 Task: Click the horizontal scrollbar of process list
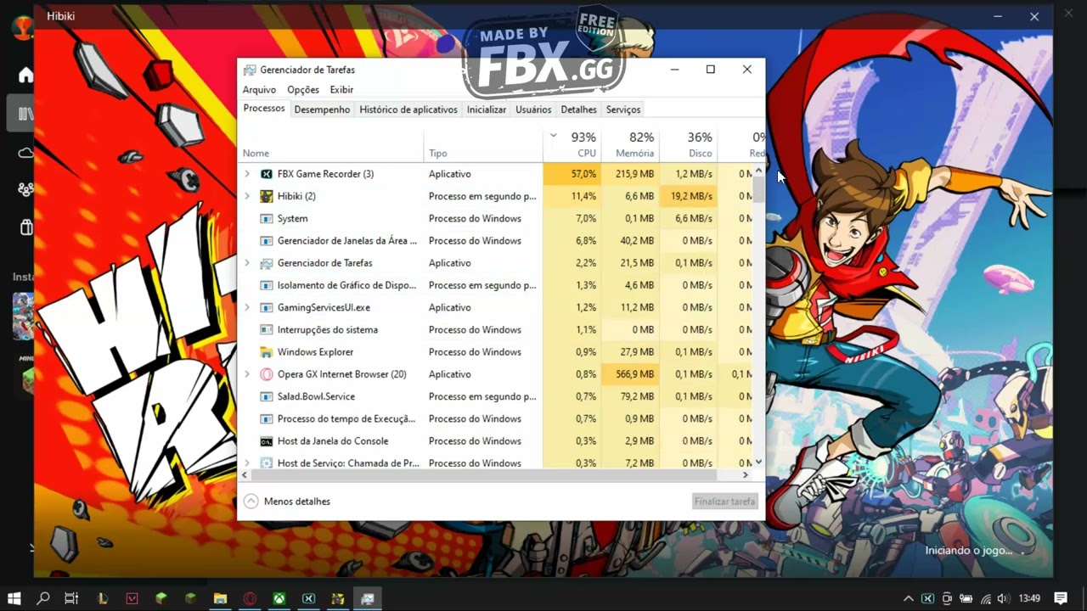coord(484,474)
